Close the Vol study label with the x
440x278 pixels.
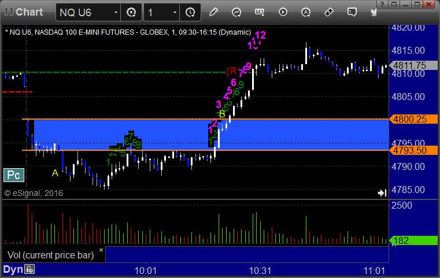[x=101, y=250]
